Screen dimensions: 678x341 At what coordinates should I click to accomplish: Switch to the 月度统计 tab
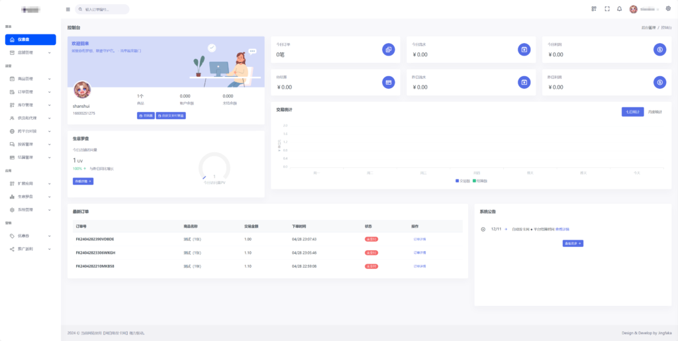click(654, 112)
